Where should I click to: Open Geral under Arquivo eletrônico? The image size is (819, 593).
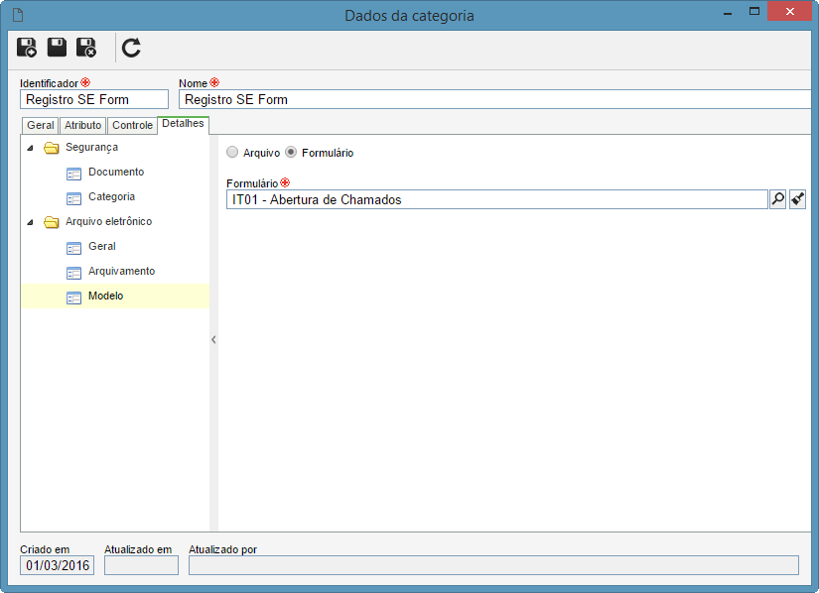102,246
